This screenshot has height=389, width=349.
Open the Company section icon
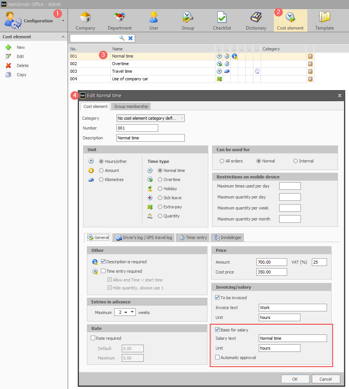[85, 18]
